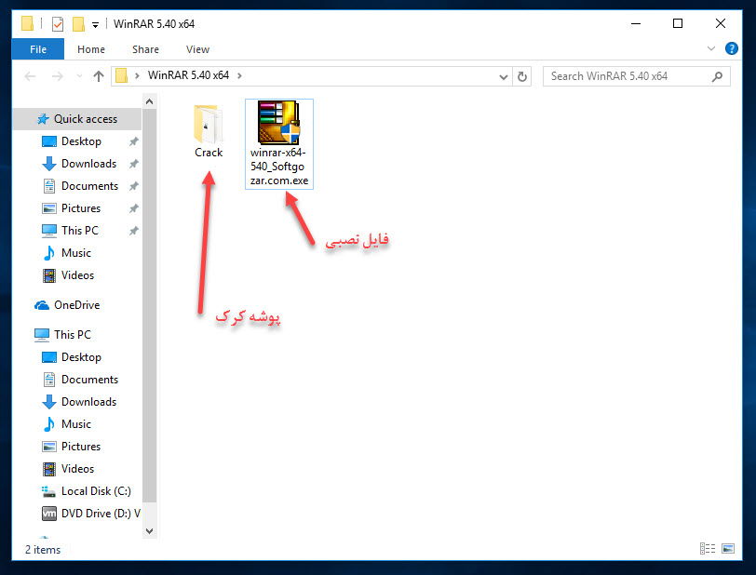Click the OneDrive cloud icon
This screenshot has height=575, width=756.
click(x=42, y=305)
